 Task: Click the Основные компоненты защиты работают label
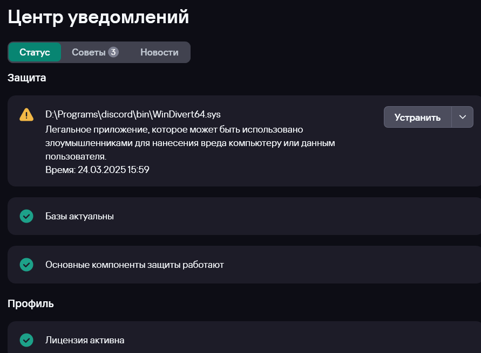134,265
